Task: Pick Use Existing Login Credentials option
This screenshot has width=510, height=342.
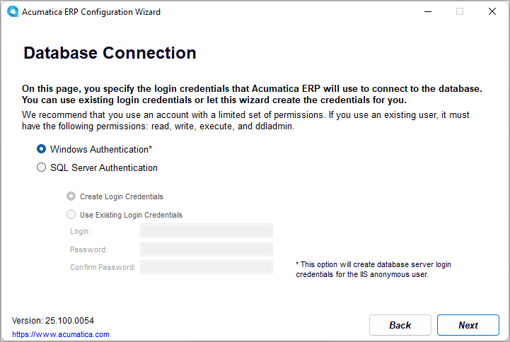Action: click(71, 215)
